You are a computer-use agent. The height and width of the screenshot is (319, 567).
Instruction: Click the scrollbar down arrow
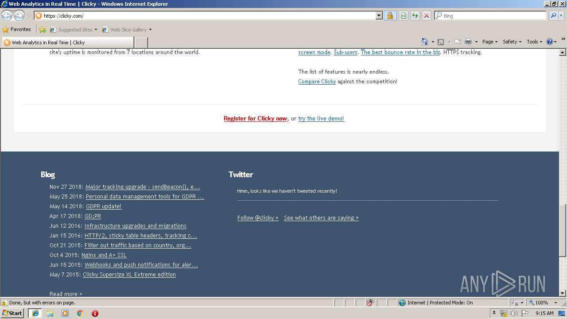tap(563, 293)
